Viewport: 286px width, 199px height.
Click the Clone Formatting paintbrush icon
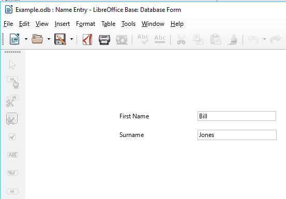coord(232,39)
